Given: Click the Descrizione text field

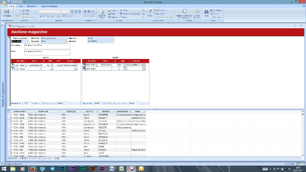Looking at the screenshot, I should click(x=47, y=46).
